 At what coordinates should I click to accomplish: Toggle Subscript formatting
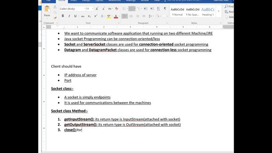coord(89,16)
